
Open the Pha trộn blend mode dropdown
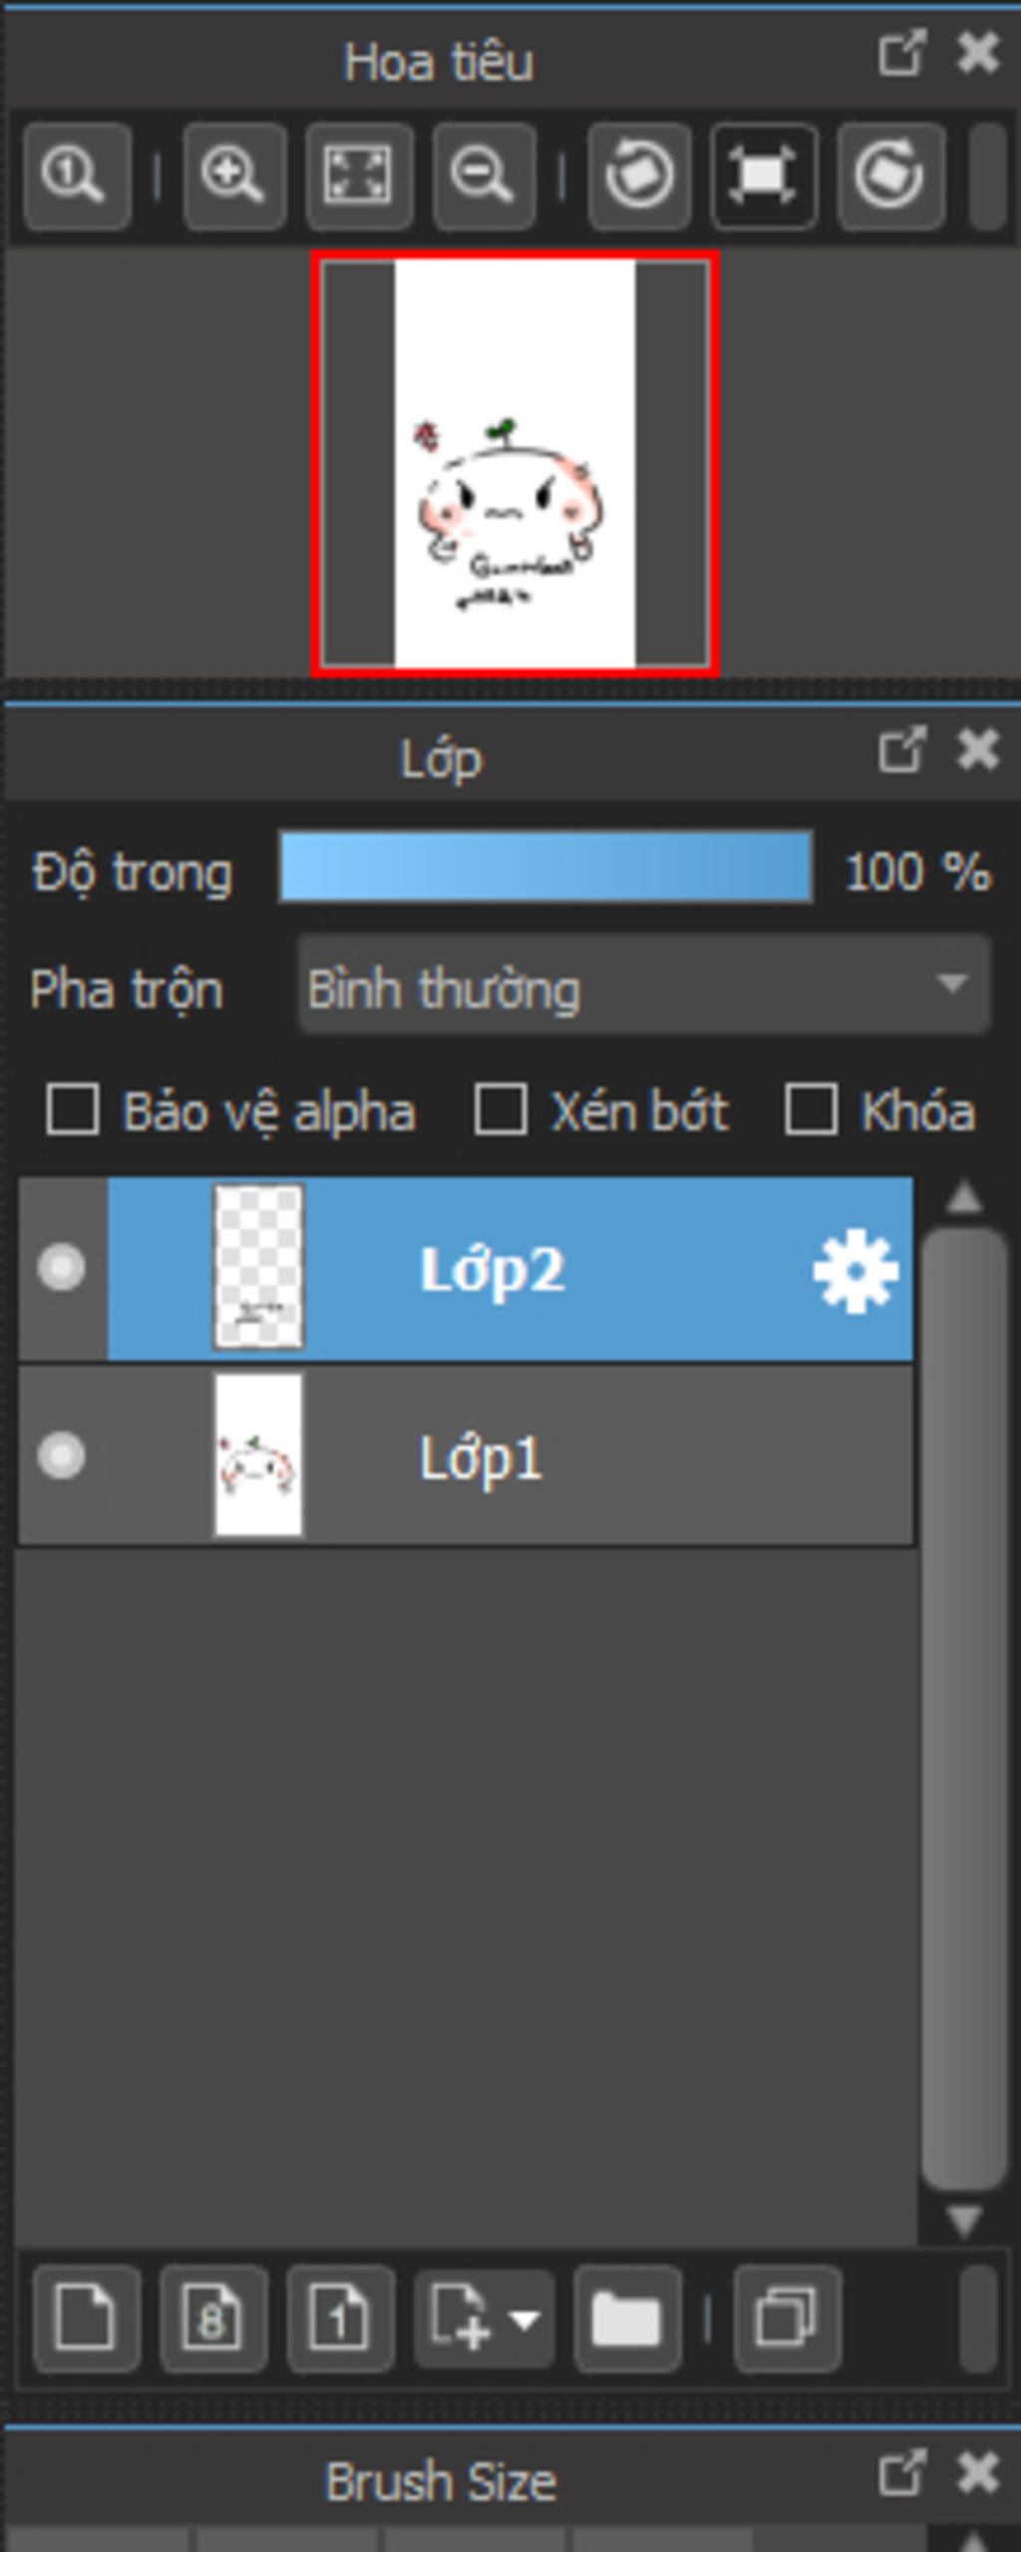[644, 986]
